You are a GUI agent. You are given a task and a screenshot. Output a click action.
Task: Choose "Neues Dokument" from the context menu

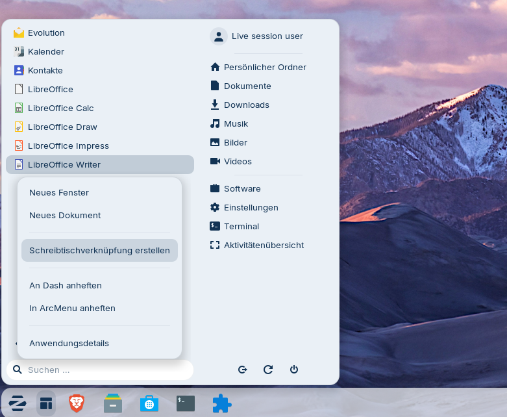[x=65, y=216]
